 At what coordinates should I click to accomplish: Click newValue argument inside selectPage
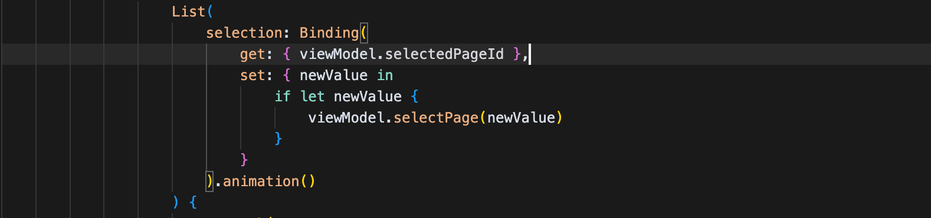(521, 118)
